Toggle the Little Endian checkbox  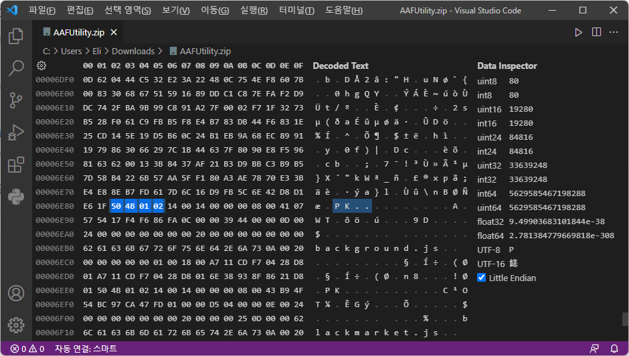tap(481, 277)
